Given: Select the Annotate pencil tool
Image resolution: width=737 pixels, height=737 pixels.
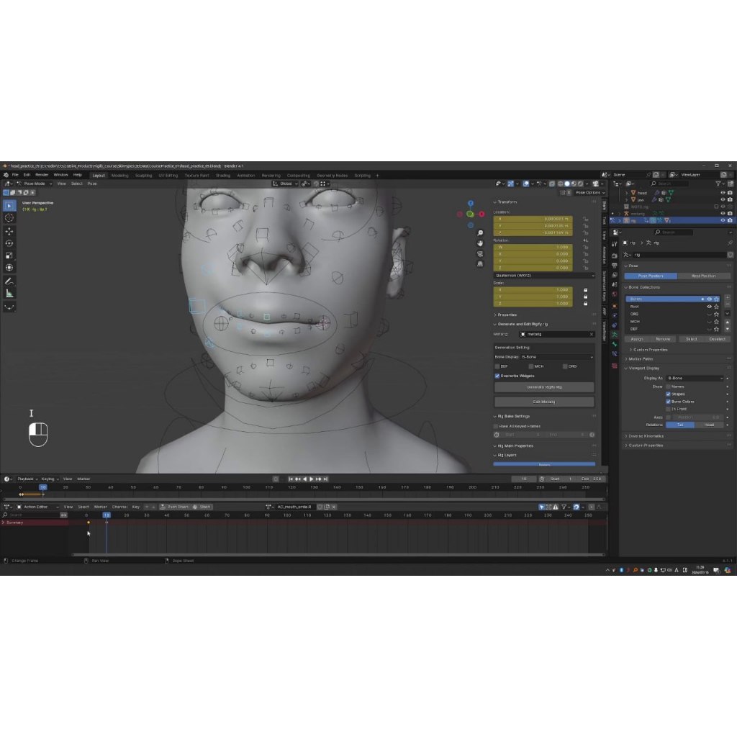Looking at the screenshot, I should pyautogui.click(x=9, y=281).
